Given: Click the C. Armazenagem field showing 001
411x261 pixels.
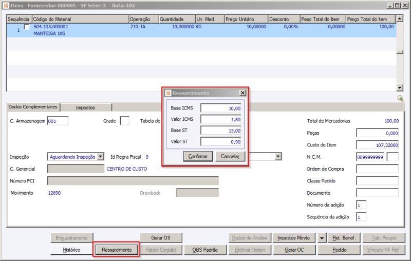Looking at the screenshot, I should point(58,121).
